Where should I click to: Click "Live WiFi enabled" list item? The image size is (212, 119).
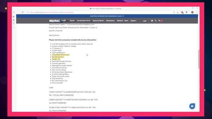coord(73,44)
